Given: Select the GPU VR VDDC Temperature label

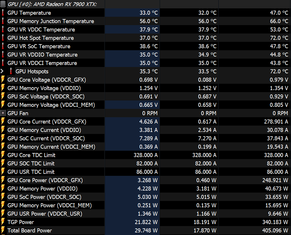Looking at the screenshot, I should click(41, 29).
